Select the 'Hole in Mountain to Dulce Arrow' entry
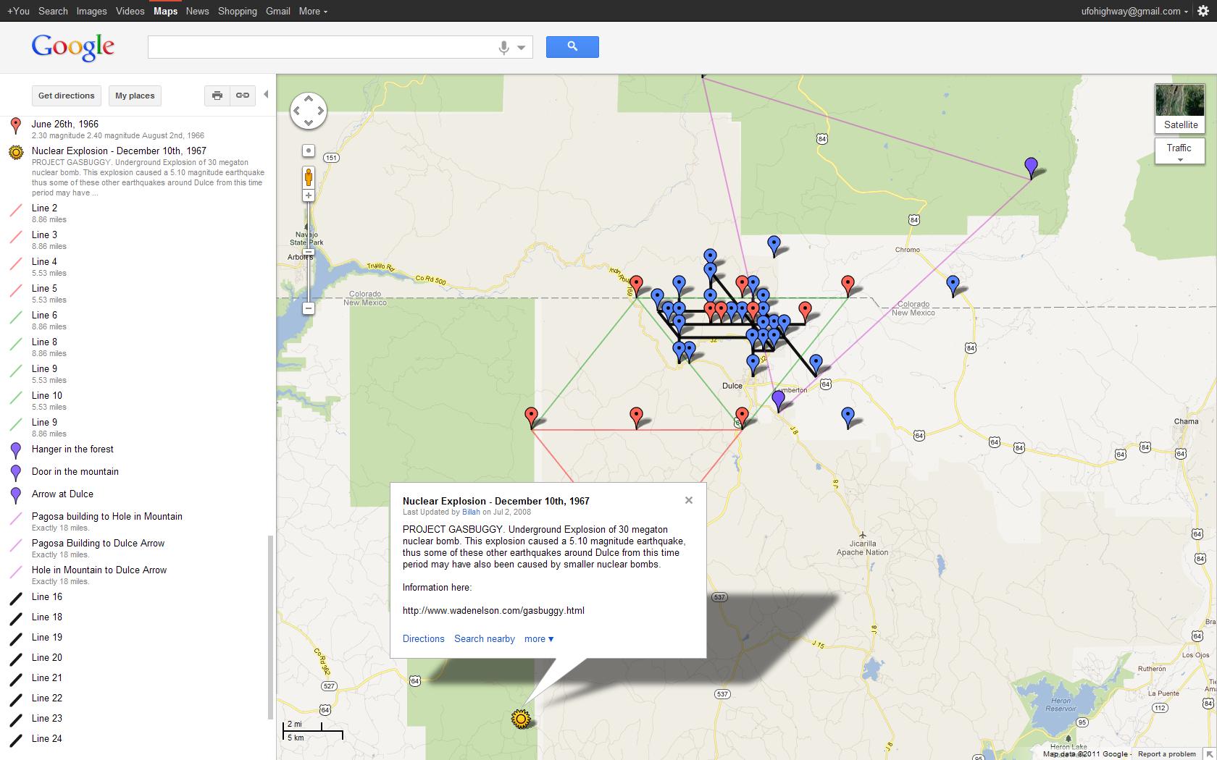Screen dimensions: 1217x760 pyautogui.click(x=99, y=570)
